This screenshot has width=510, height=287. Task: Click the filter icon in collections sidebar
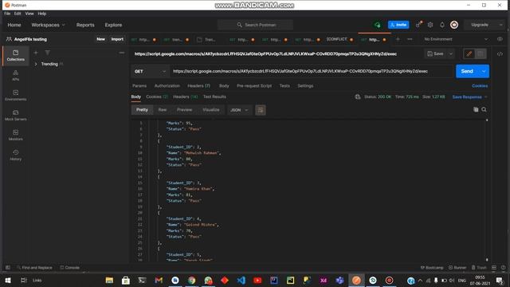48,53
